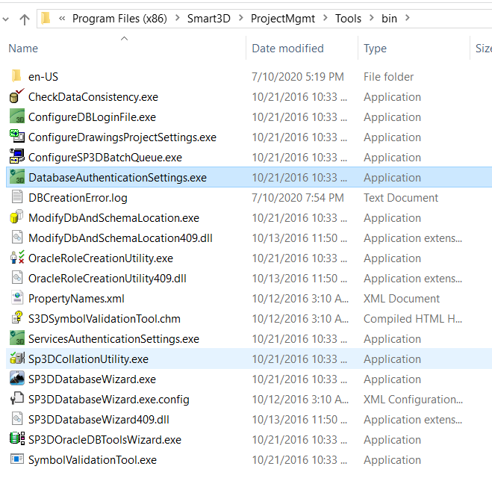Click the ModifyDbAndSchemaLocation409.dll icon

(17, 238)
